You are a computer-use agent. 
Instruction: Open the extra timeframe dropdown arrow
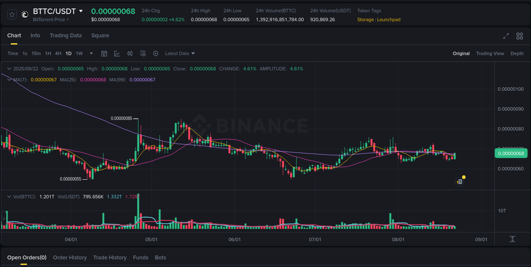tap(91, 53)
